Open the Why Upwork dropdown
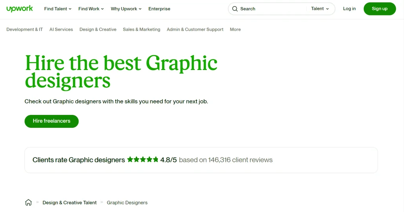Screen dimensions: 404x212 [126, 9]
